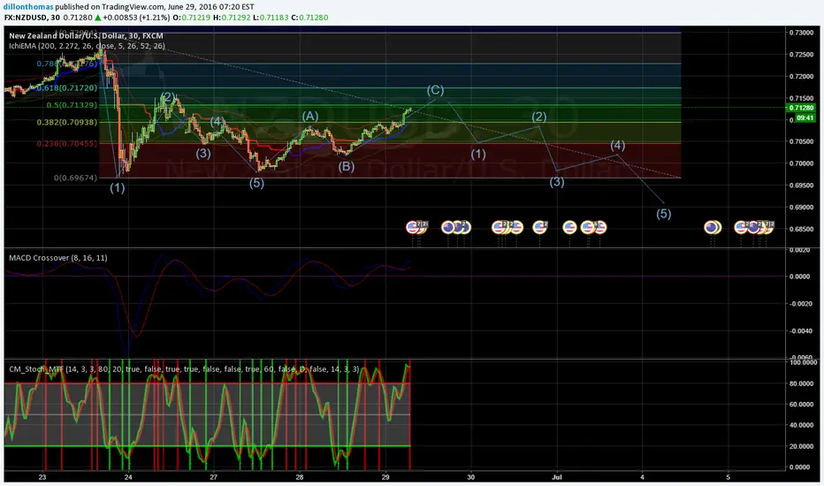Click the first red-bordered US flag event icon on June 29
The width and height of the screenshot is (824, 486).
(412, 227)
